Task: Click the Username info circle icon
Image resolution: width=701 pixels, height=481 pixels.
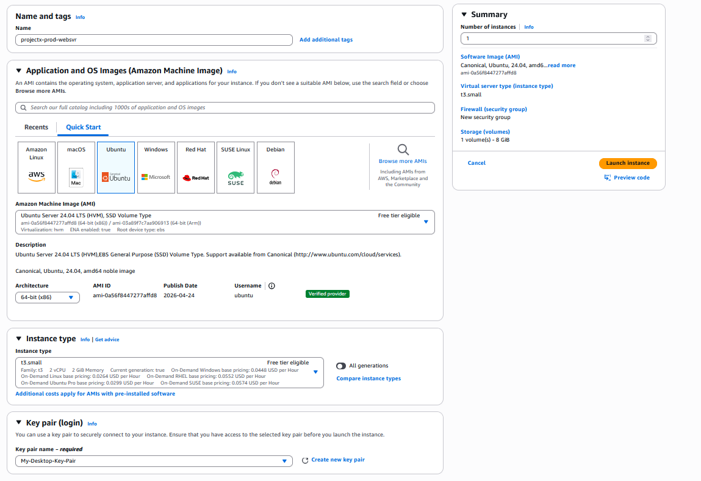Action: [x=272, y=286]
